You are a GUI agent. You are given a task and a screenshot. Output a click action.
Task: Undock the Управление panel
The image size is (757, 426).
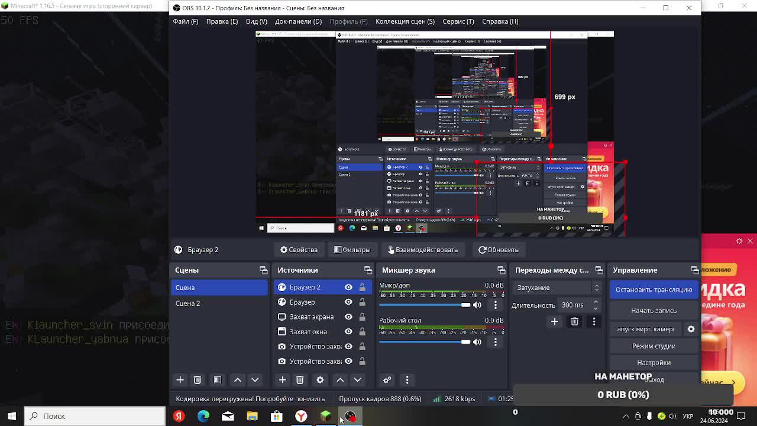point(695,270)
